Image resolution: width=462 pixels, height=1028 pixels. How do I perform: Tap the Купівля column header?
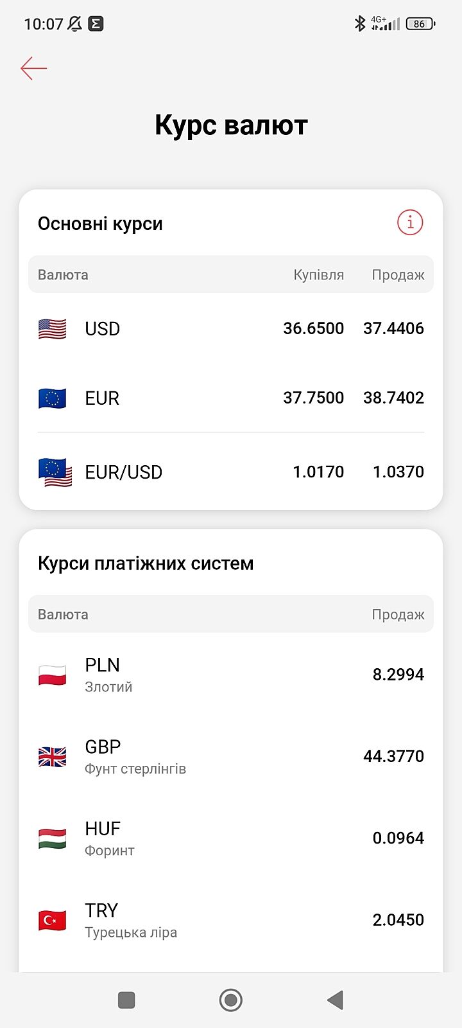318,275
